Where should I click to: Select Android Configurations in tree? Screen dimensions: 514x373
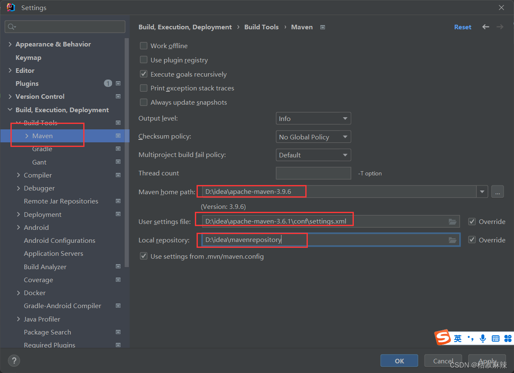[59, 240]
